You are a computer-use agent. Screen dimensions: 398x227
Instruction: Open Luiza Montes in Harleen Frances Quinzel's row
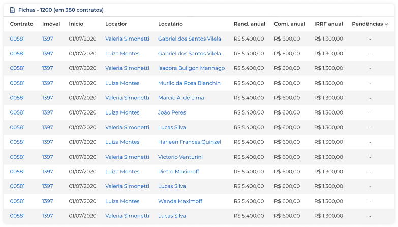click(123, 142)
